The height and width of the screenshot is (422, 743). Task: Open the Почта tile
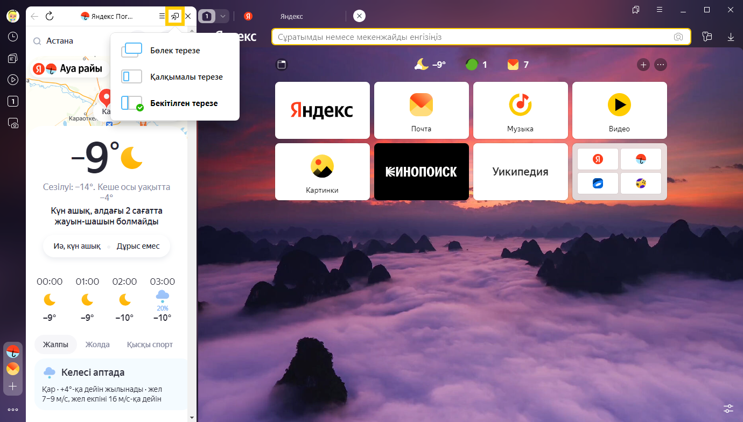(x=422, y=110)
